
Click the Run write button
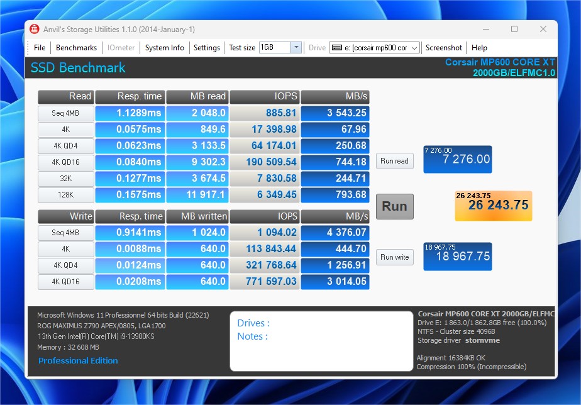[x=395, y=257]
